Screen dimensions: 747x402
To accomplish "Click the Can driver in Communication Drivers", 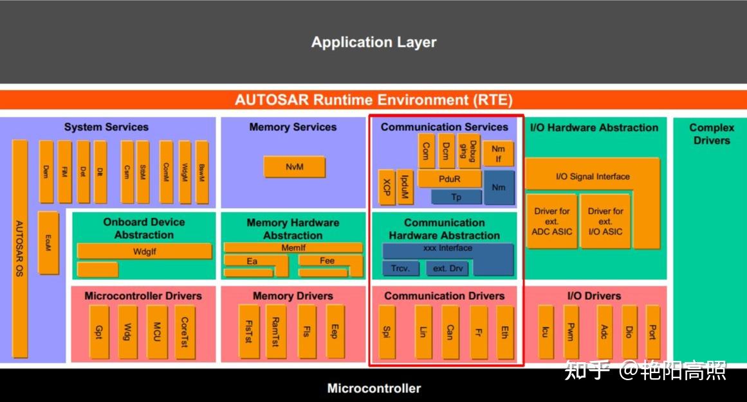I will pyautogui.click(x=450, y=331).
